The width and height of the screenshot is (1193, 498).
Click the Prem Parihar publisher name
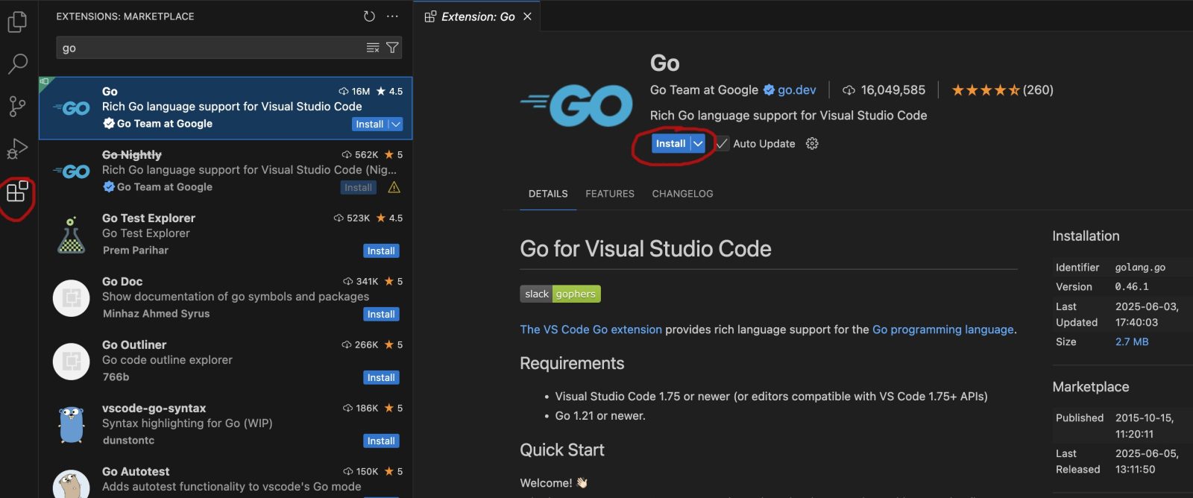[136, 250]
